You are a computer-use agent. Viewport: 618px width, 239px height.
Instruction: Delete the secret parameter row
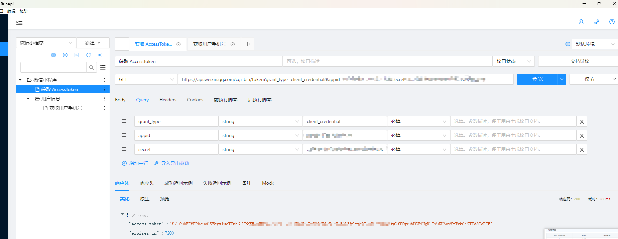pos(582,150)
